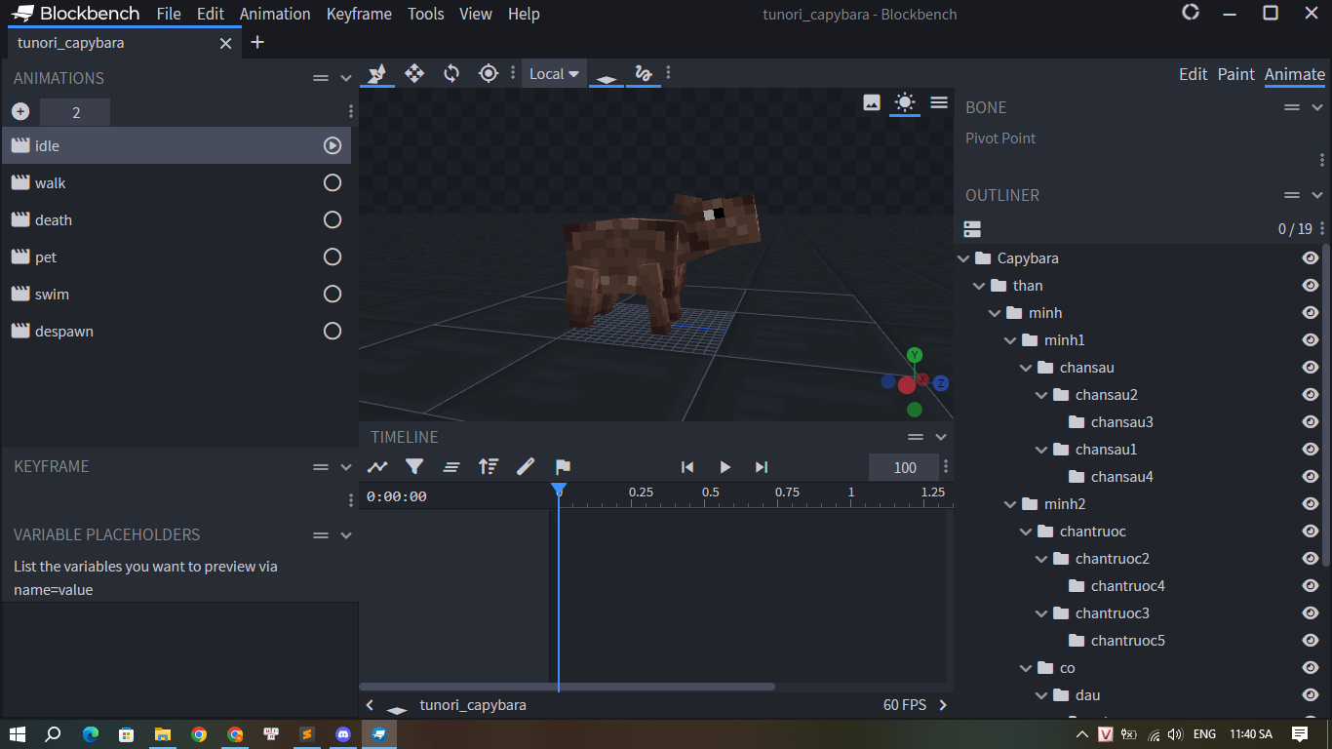
Task: Click the tunori_capybara timeline name label
Action: pyautogui.click(x=473, y=705)
